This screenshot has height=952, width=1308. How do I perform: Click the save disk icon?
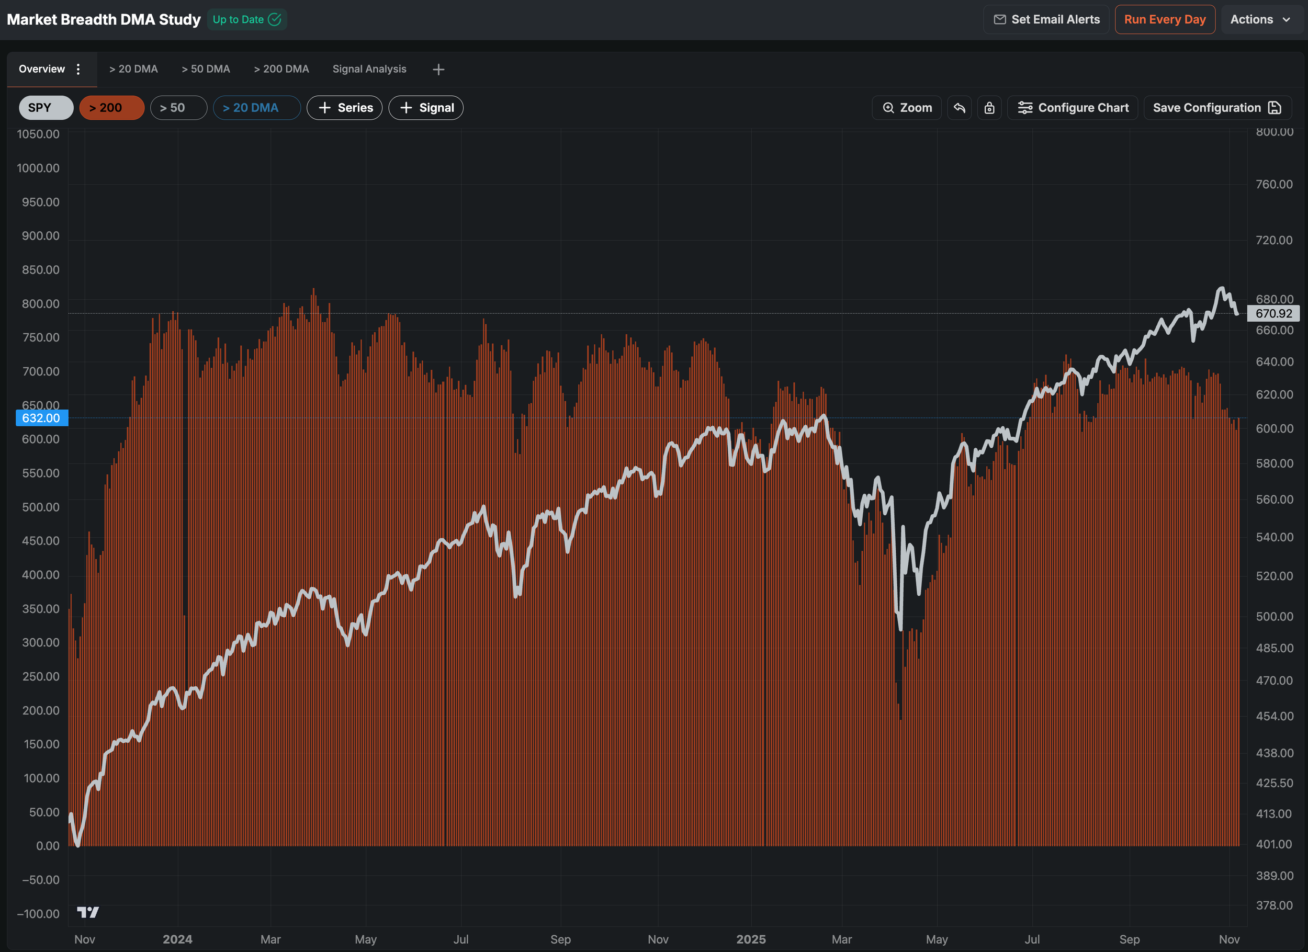pos(1275,108)
